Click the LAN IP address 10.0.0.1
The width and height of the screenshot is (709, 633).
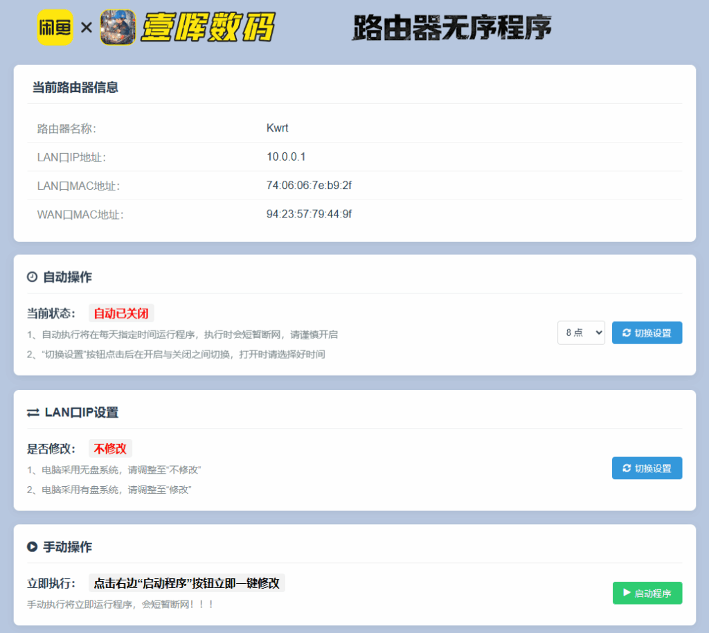pos(286,157)
